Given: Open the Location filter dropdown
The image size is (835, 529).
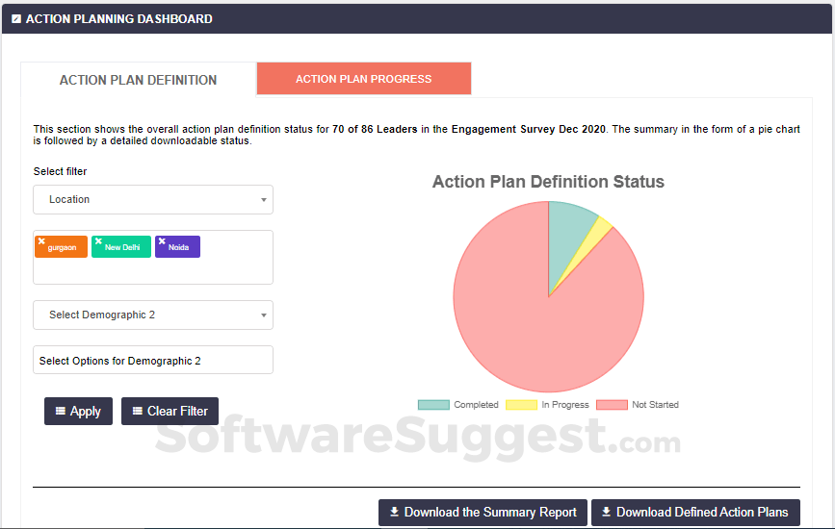Looking at the screenshot, I should click(153, 200).
